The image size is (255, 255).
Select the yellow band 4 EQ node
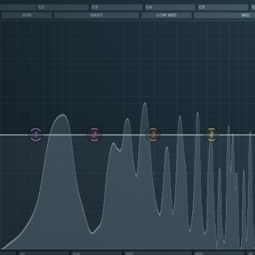tap(211, 135)
